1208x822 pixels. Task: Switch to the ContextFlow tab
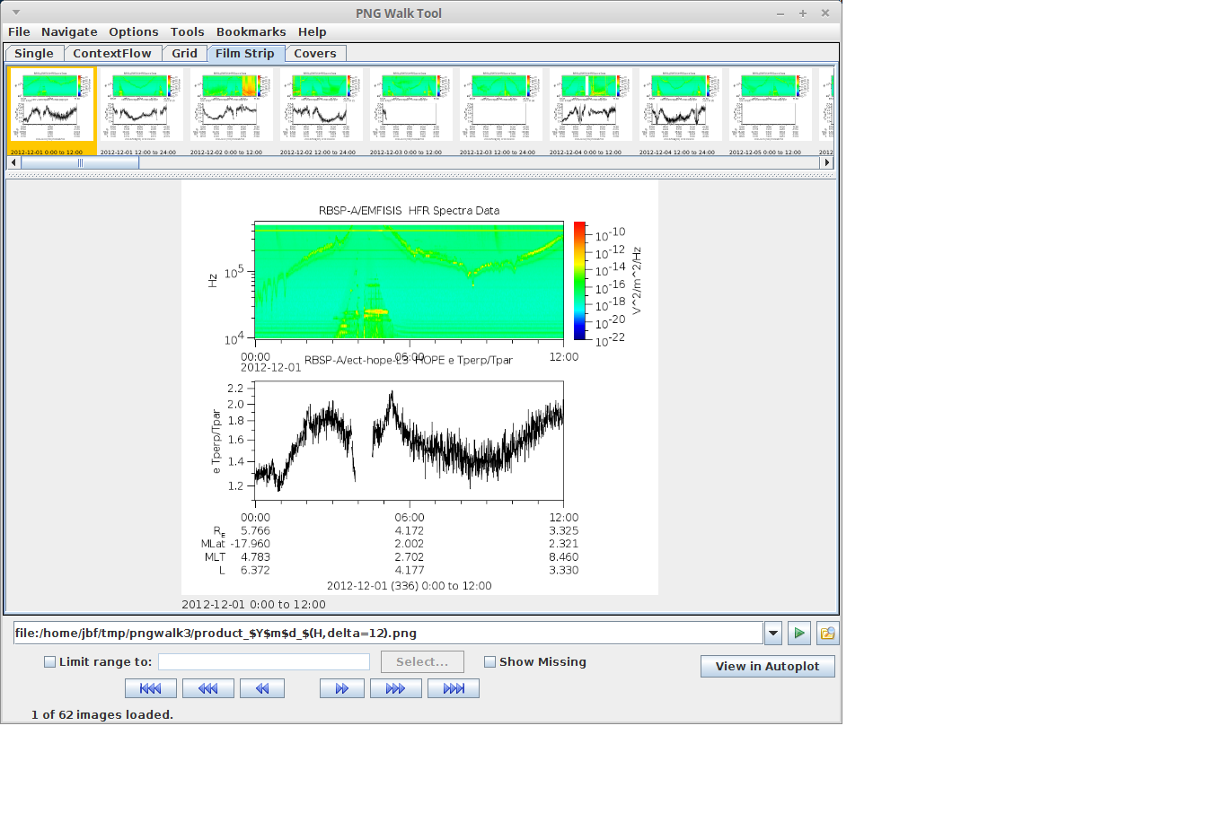pyautogui.click(x=112, y=54)
